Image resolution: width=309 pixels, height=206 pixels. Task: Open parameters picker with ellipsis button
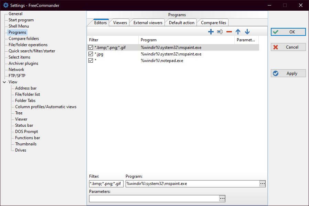click(x=222, y=198)
